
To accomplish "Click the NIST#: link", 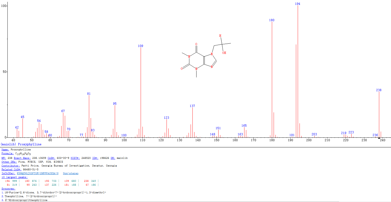I will (75, 158).
